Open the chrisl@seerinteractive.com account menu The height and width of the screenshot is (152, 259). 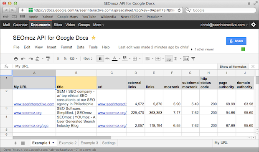(x=224, y=25)
